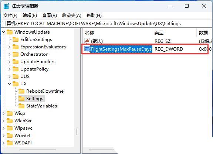
Task: Close the Registry Editor window
Action: (204, 6)
